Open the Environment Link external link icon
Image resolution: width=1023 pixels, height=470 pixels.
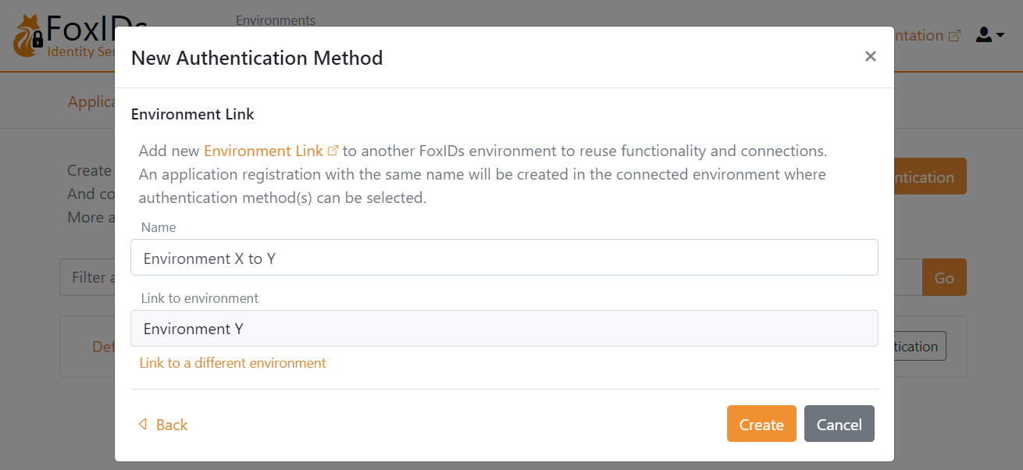(x=333, y=149)
